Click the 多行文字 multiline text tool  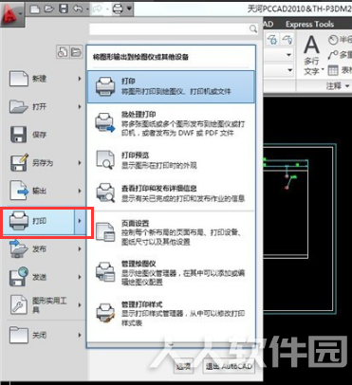(x=312, y=55)
